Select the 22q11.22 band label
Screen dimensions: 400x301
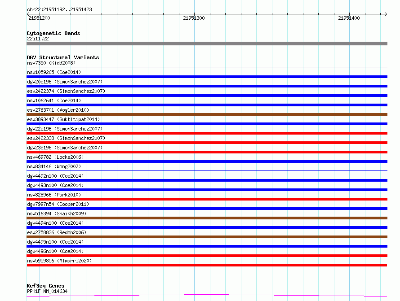[38, 39]
